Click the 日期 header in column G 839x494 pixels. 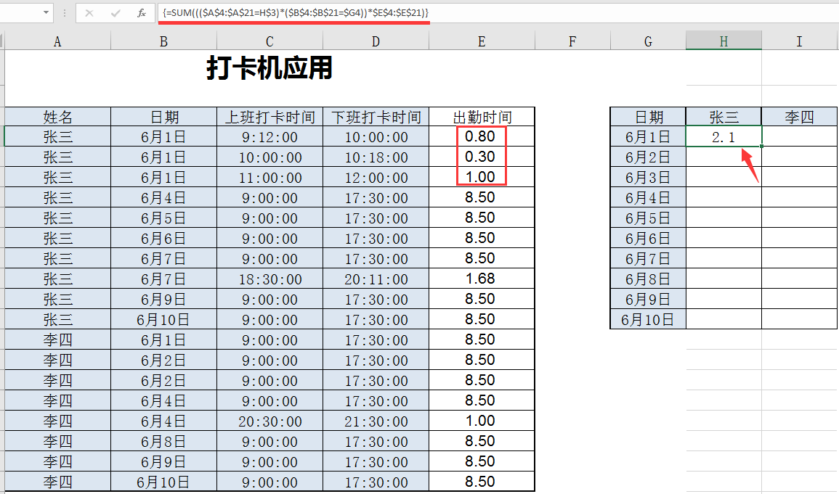point(648,116)
